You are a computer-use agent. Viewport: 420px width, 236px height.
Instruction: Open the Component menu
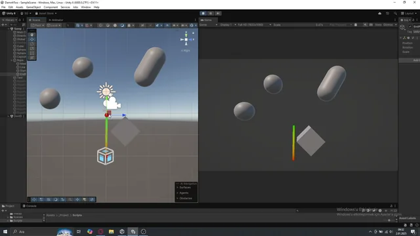click(x=51, y=7)
